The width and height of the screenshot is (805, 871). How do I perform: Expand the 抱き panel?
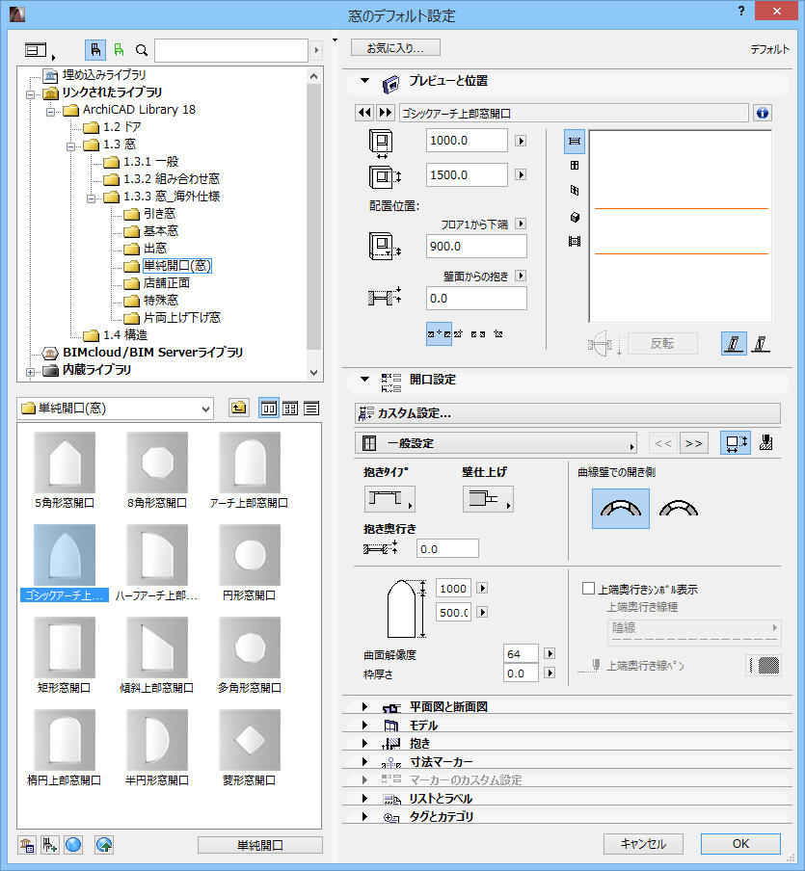coord(364,743)
